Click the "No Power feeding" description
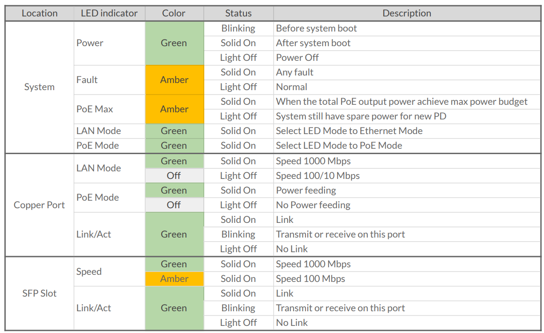The width and height of the screenshot is (544, 333). [313, 205]
